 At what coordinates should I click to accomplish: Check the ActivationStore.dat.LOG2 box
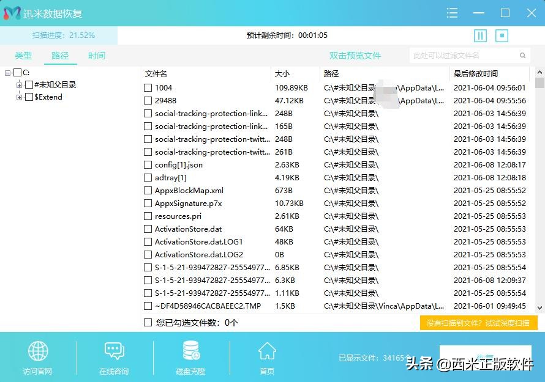tap(148, 255)
